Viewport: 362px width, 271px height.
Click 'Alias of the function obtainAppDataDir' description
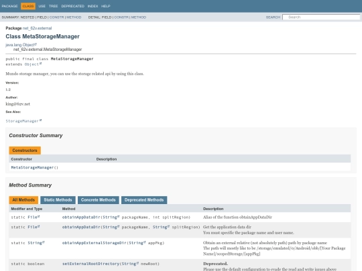[237, 217]
